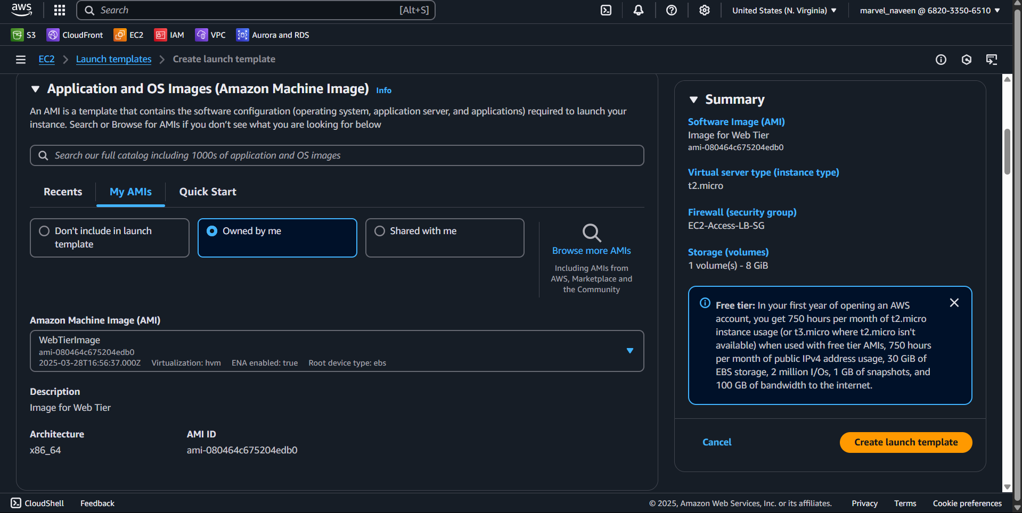
Task: Click the scrollbar down arrow
Action: click(1007, 487)
